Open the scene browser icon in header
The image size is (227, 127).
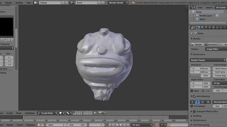pyautogui.click(x=72, y=2)
